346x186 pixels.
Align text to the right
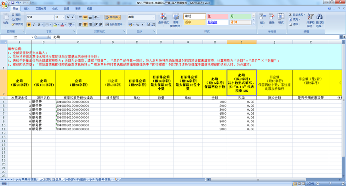90,24
